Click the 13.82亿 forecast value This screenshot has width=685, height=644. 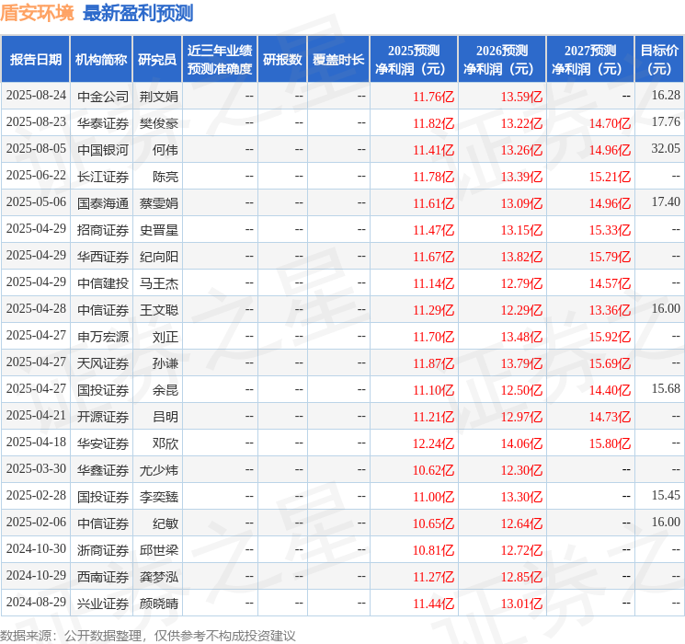(521, 257)
